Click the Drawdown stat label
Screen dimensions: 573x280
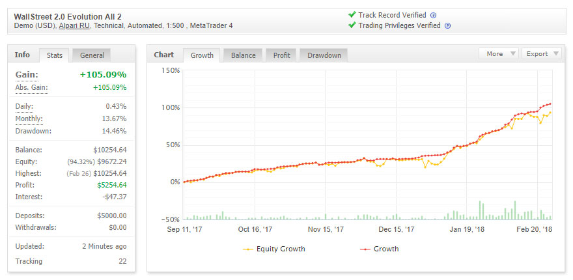(33, 131)
